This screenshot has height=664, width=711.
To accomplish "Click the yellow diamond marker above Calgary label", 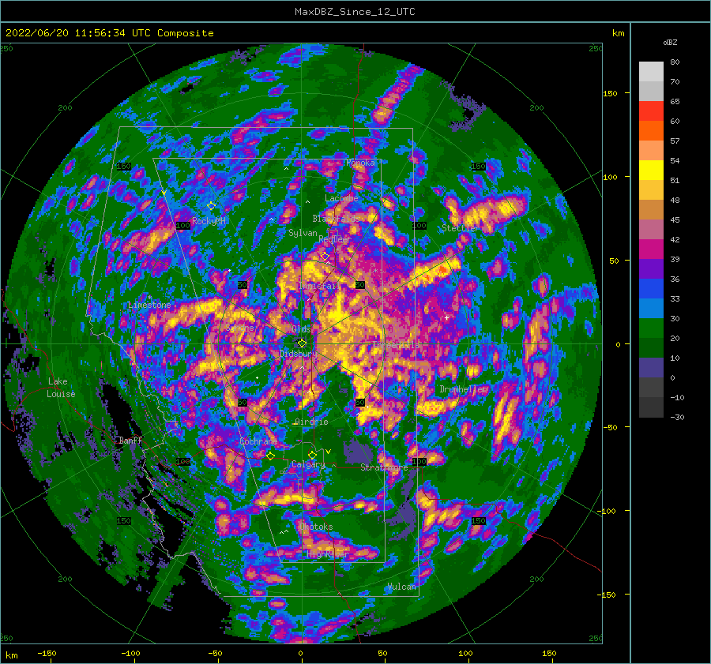I will pos(312,455).
